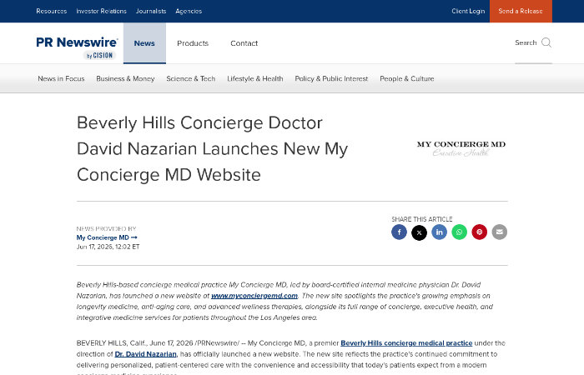Open Investor Relations link
The width and height of the screenshot is (584, 375).
pyautogui.click(x=101, y=11)
